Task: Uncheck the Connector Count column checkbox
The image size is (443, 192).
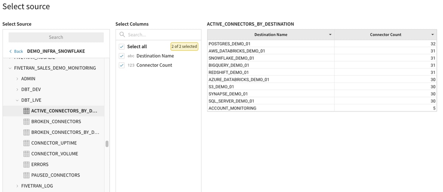Action: click(122, 65)
